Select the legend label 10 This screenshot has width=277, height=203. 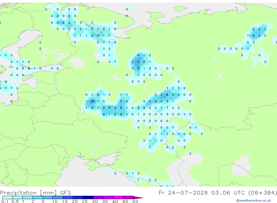55,201
